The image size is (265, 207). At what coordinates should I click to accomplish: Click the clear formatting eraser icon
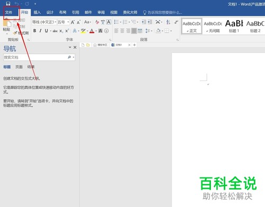97,22
